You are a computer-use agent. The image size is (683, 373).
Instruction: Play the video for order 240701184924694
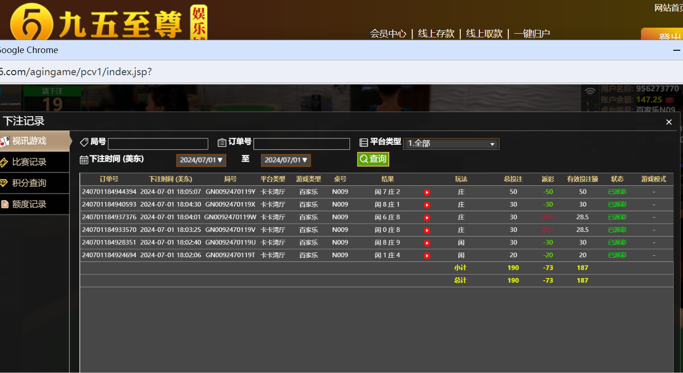(x=427, y=255)
